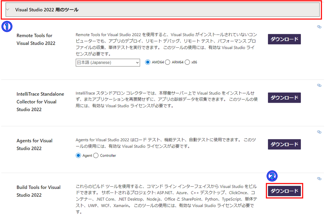Click ダウンロード for Agents for Visual Studio 2022
334x216 pixels.
(x=284, y=144)
